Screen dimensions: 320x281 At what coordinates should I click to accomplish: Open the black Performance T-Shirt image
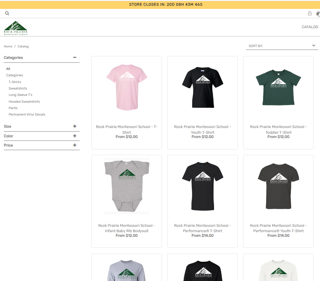203,186
